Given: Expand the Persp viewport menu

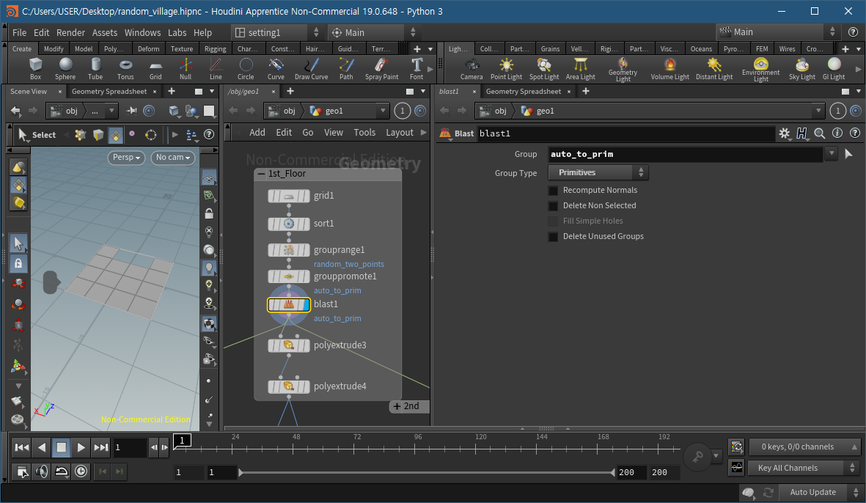Looking at the screenshot, I should [127, 157].
